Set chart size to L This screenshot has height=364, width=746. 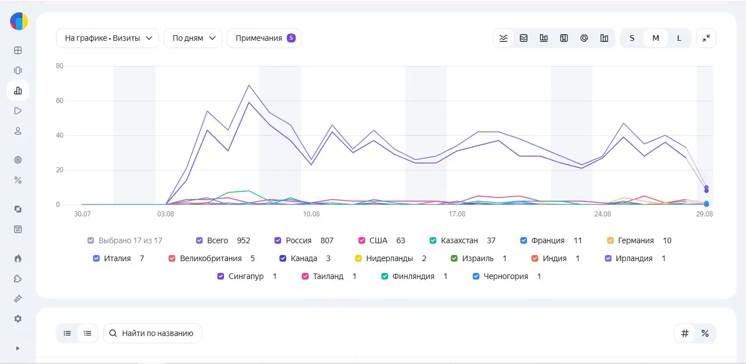[679, 38]
